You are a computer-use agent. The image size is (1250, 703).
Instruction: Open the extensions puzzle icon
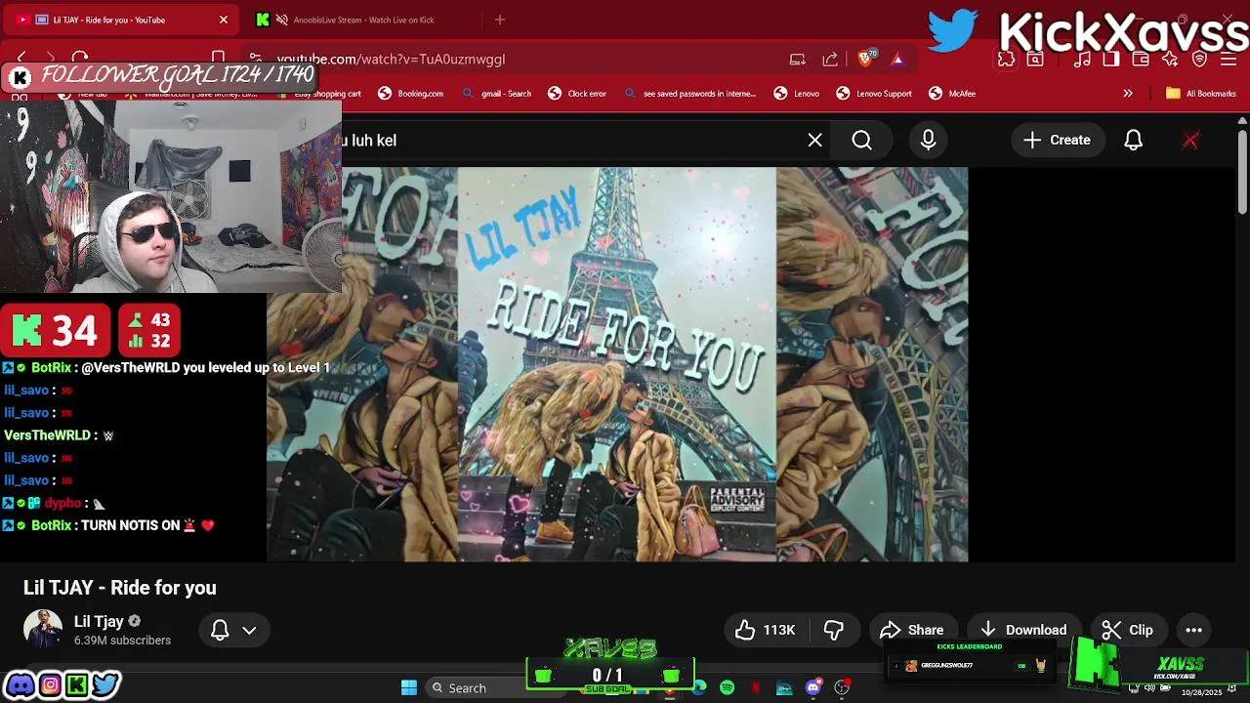pyautogui.click(x=1006, y=60)
